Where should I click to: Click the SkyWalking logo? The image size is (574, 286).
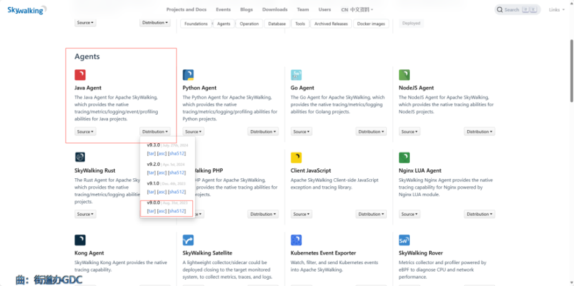(27, 10)
